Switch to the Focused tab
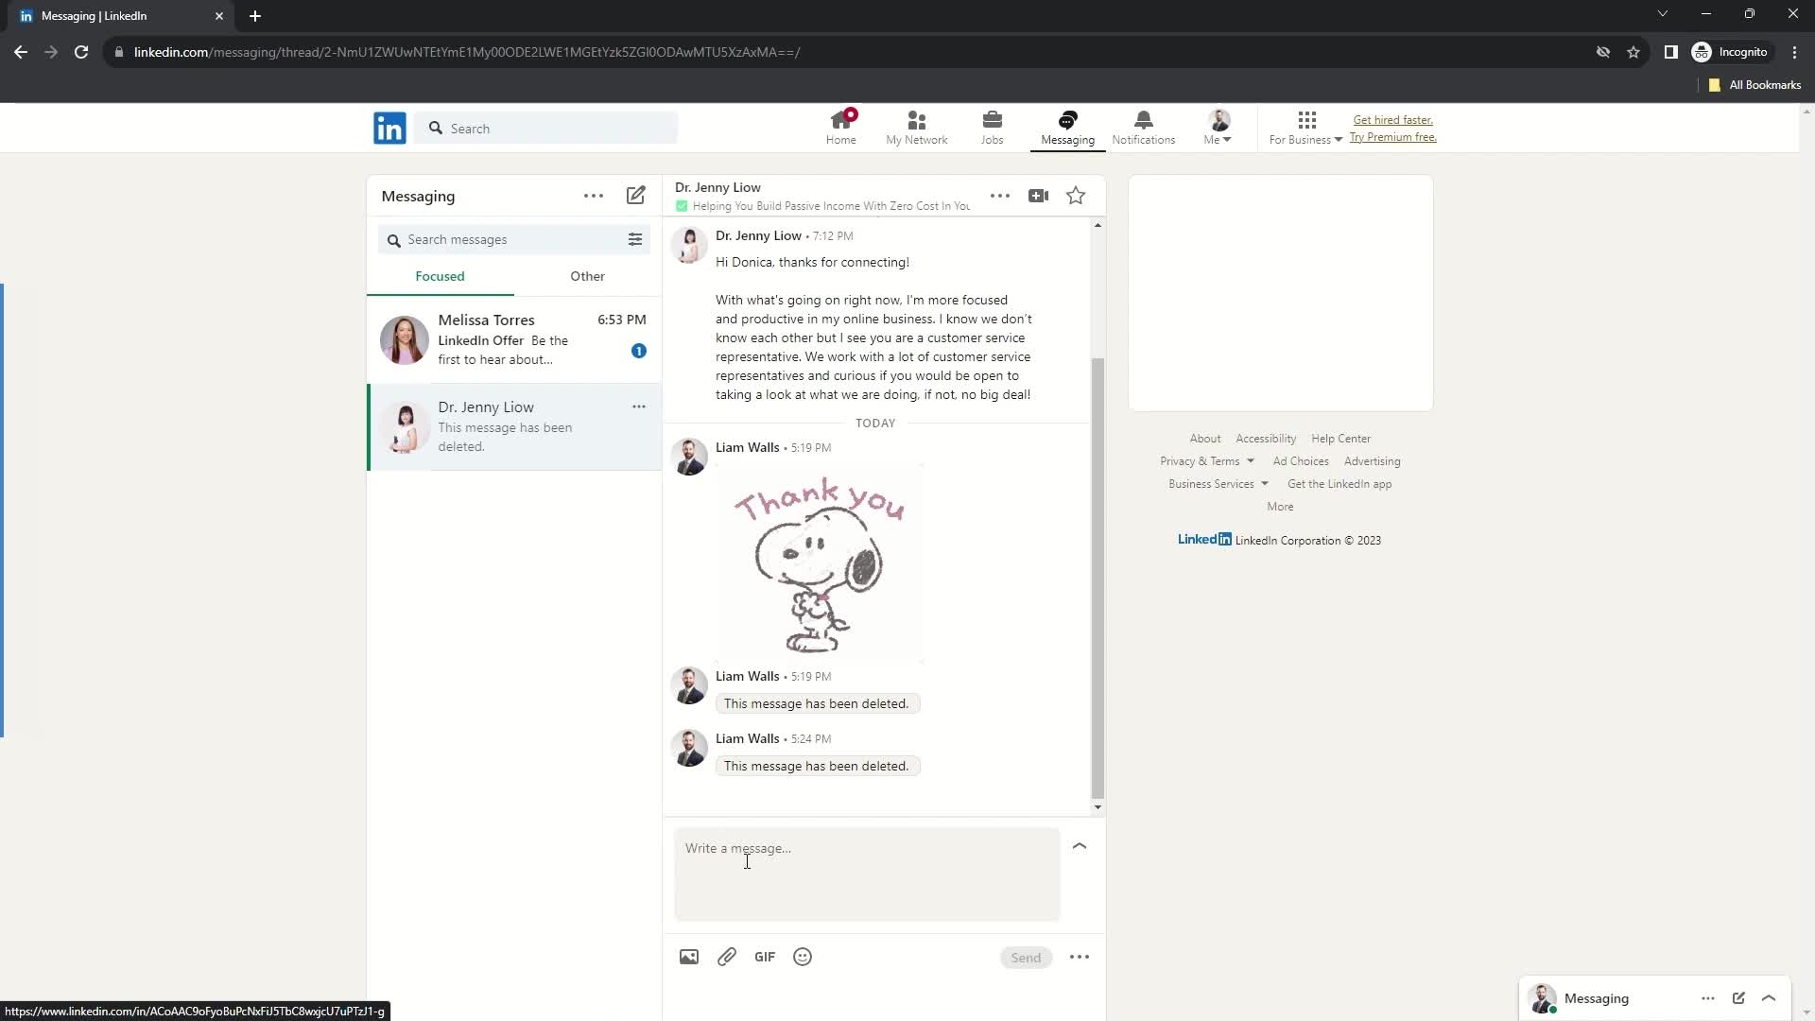Image resolution: width=1815 pixels, height=1021 pixels. tap(440, 276)
